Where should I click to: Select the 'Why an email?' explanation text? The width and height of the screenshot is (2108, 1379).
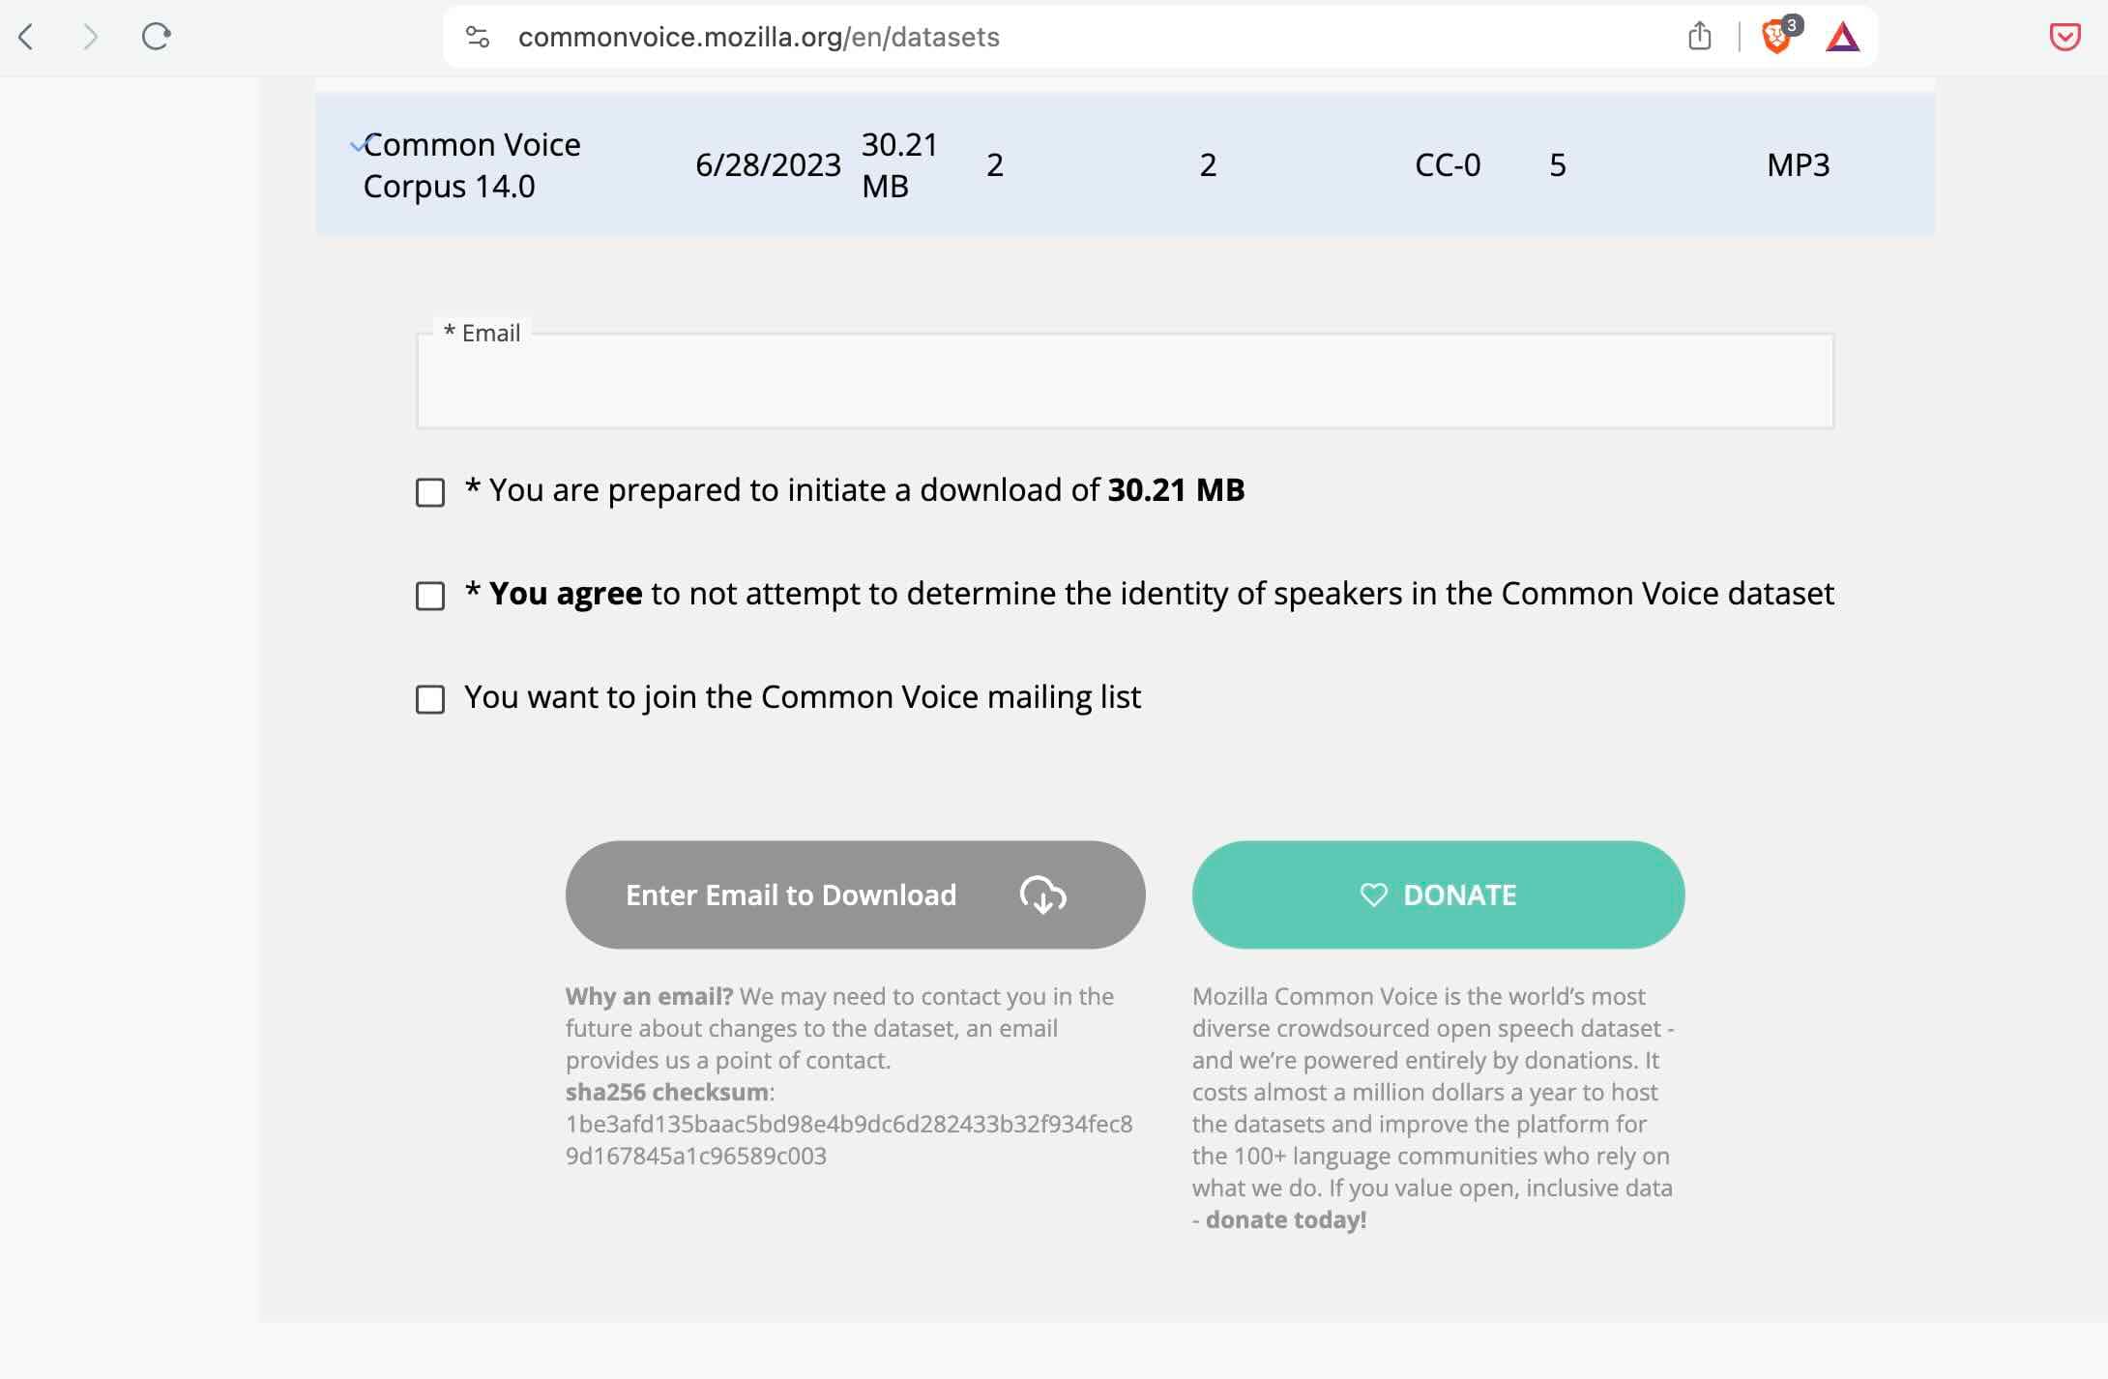click(x=839, y=1028)
